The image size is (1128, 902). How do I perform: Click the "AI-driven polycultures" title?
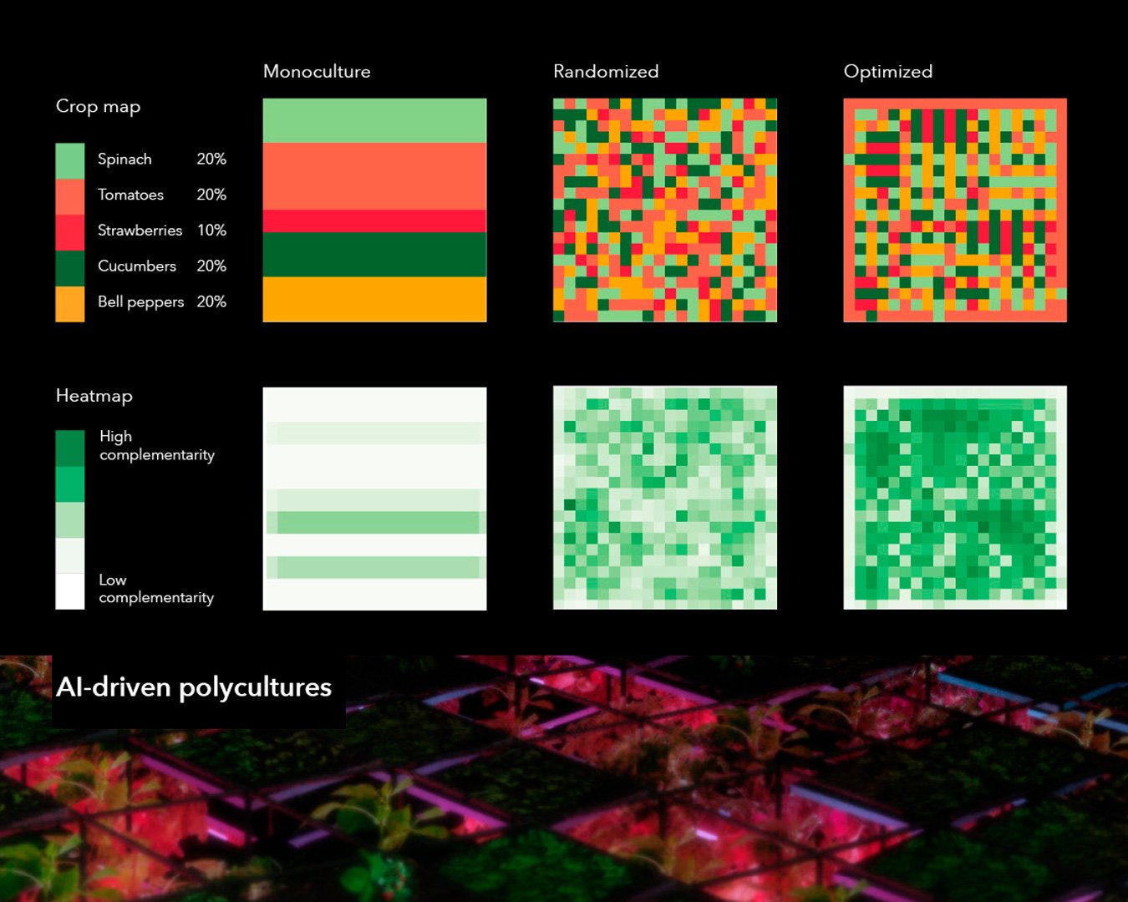click(194, 687)
